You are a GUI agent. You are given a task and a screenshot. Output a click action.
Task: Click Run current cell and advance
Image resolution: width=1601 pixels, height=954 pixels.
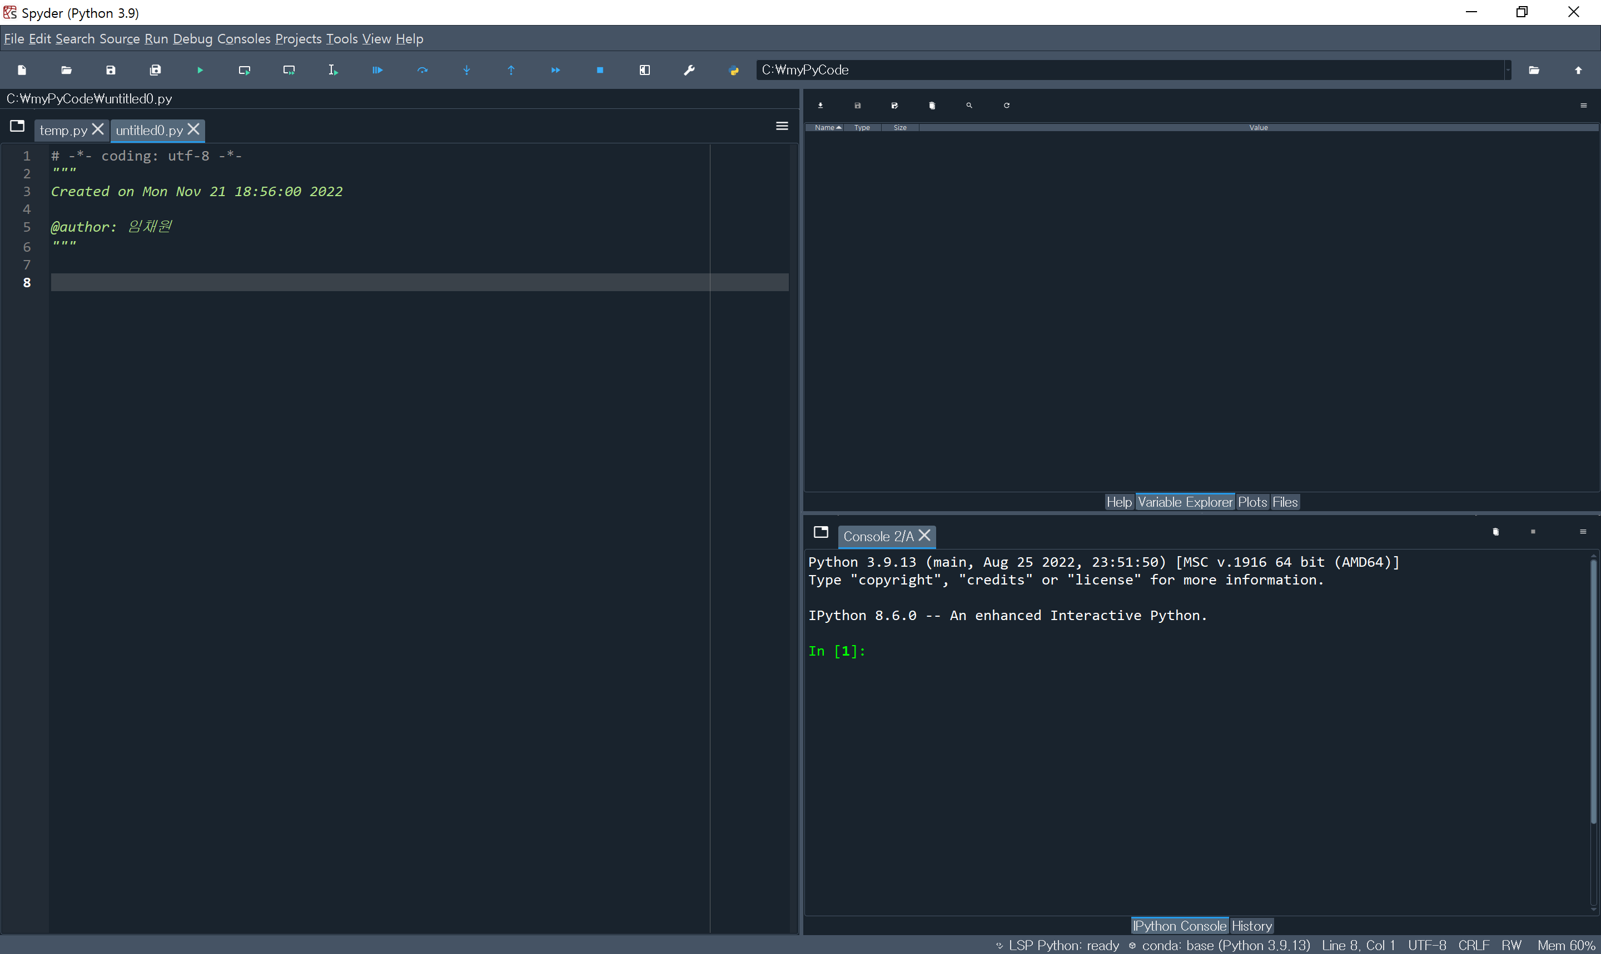pos(289,70)
